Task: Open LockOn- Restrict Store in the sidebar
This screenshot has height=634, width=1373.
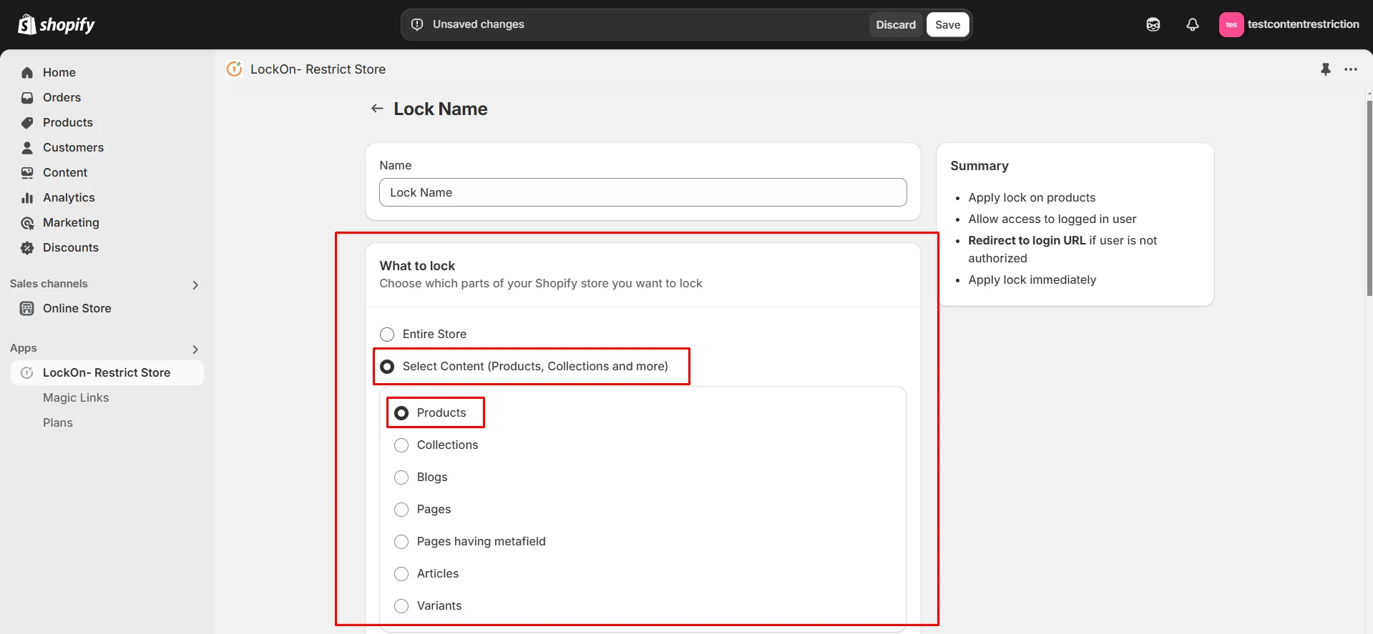Action: (x=107, y=372)
